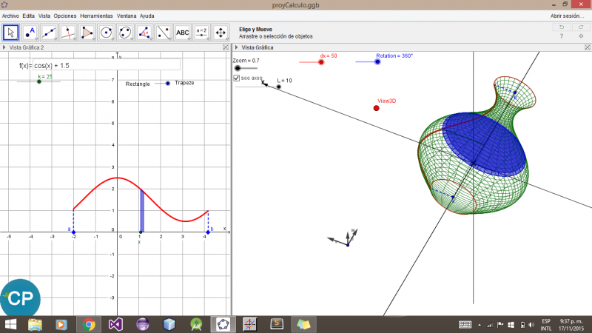592x333 pixels.
Task: Click the Undo arrow icon
Action: click(x=562, y=27)
